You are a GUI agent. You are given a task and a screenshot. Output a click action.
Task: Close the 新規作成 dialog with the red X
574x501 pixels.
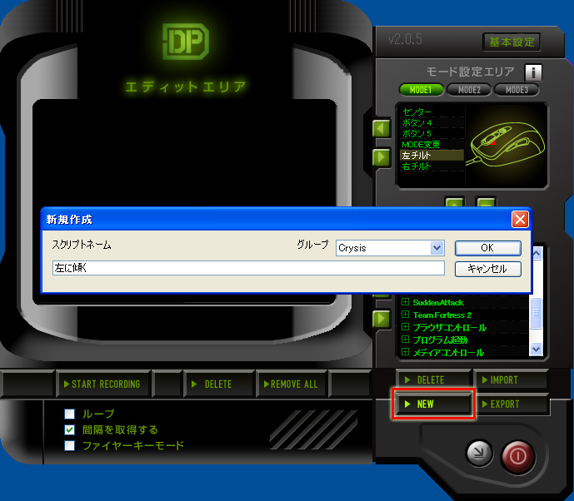pos(520,220)
